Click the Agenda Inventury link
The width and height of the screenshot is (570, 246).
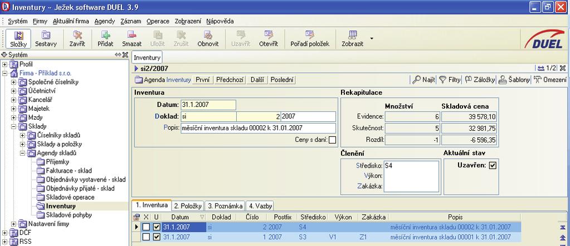163,80
